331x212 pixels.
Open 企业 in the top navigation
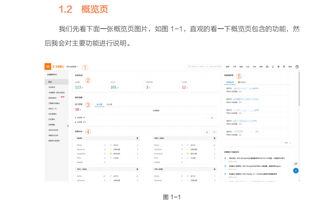(248, 67)
